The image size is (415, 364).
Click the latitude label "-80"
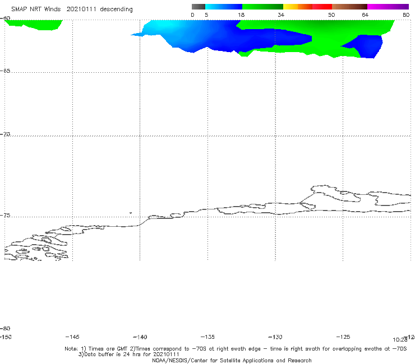tap(5, 329)
